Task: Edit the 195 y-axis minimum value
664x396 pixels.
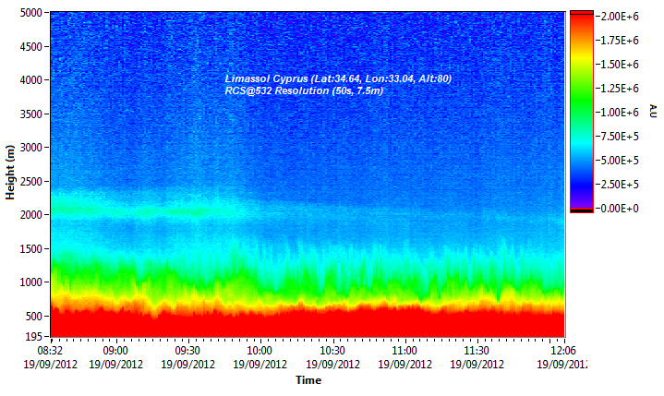Action: [x=34, y=337]
